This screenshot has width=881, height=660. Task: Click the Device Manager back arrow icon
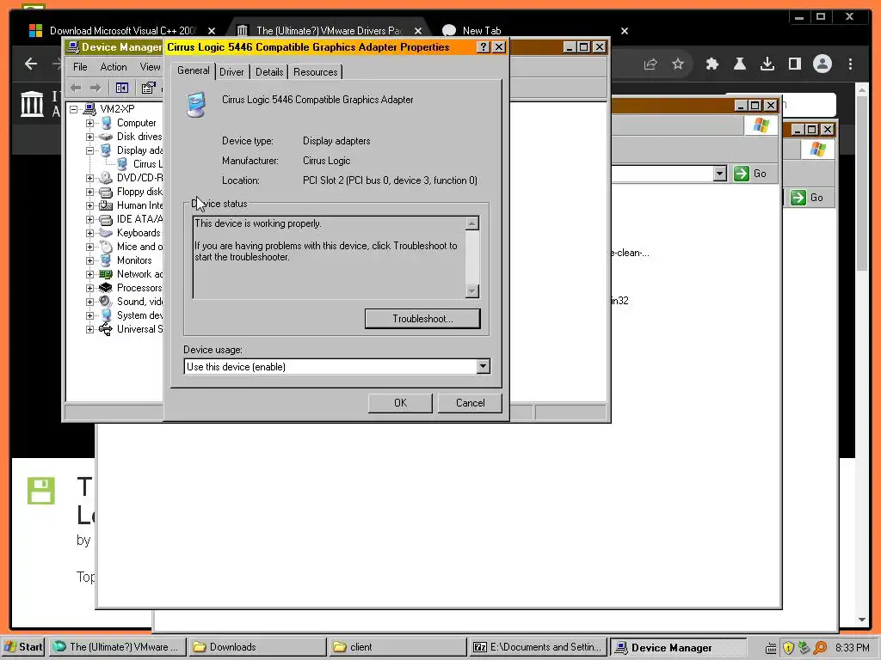click(x=76, y=88)
